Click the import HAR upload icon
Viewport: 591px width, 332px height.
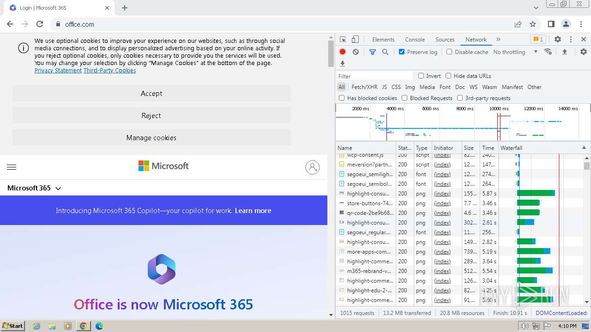click(x=564, y=52)
